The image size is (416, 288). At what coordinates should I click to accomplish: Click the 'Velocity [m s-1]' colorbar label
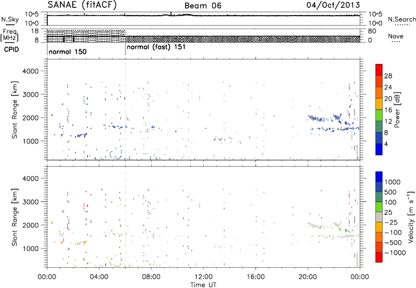[411, 216]
